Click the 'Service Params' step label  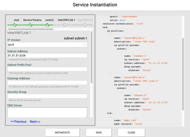click(32, 20)
